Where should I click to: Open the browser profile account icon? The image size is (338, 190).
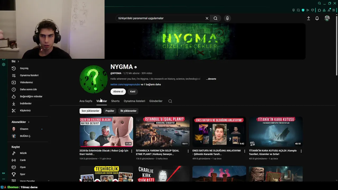coord(324,10)
